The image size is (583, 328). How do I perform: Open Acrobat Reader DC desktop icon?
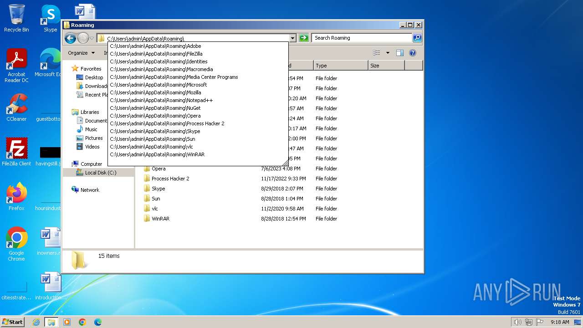pyautogui.click(x=16, y=66)
